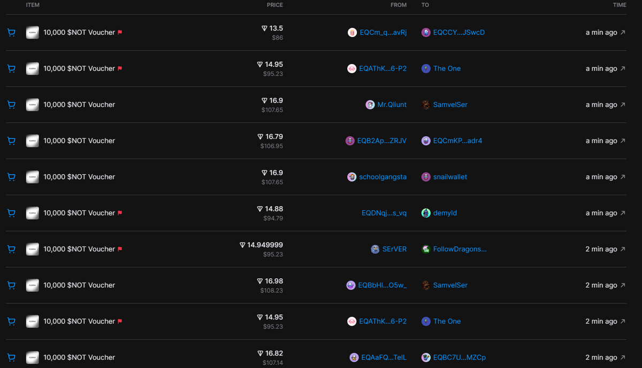Image resolution: width=642 pixels, height=368 pixels.
Task: Visit snailwallet profile link
Action: 450,177
